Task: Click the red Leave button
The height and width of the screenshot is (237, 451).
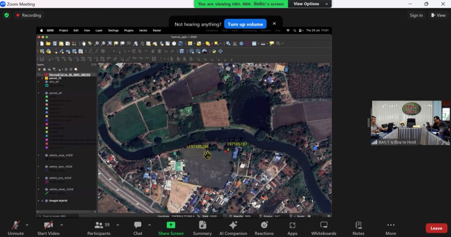Action: pyautogui.click(x=436, y=228)
